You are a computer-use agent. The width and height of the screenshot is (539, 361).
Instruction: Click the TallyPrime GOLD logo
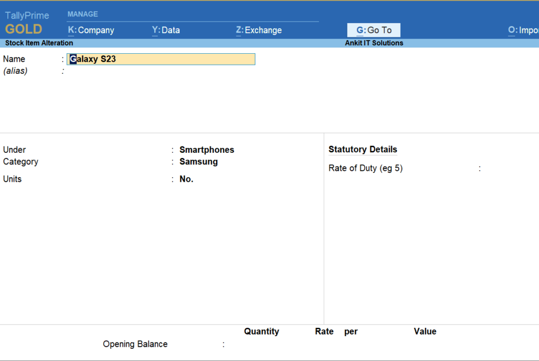(x=26, y=22)
